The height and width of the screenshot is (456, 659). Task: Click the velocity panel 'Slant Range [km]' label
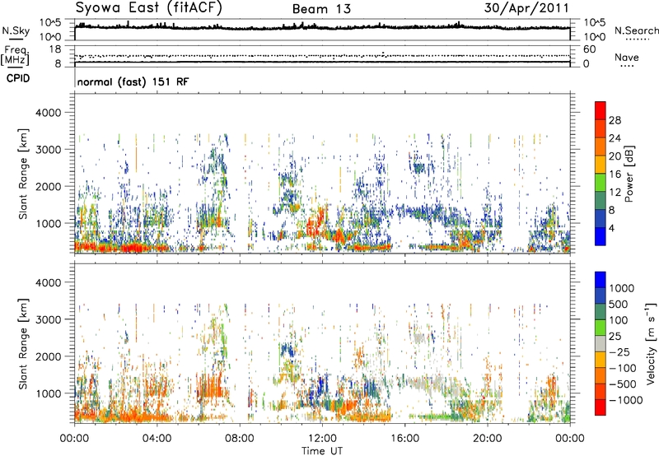pos(23,344)
